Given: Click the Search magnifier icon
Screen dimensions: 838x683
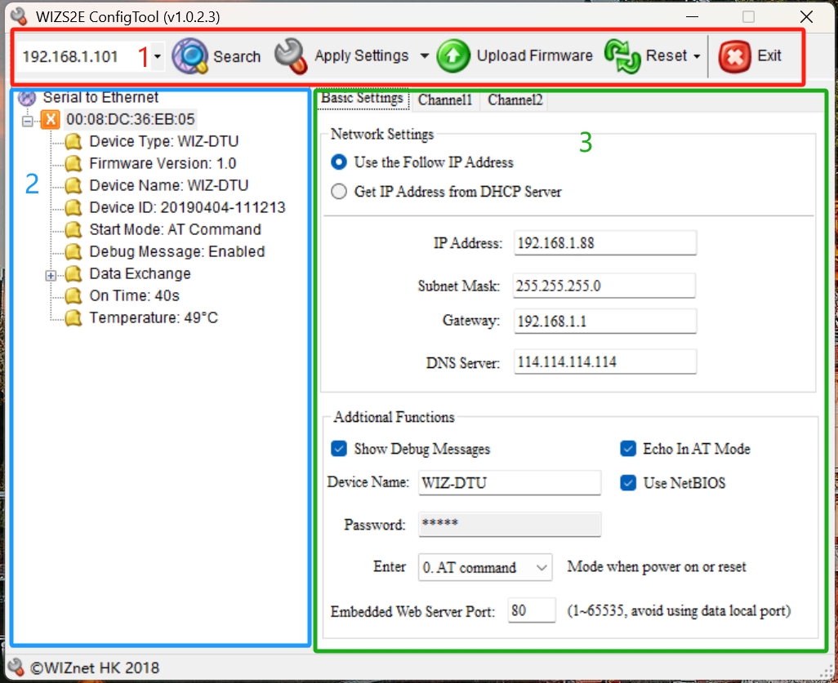Looking at the screenshot, I should (x=190, y=56).
